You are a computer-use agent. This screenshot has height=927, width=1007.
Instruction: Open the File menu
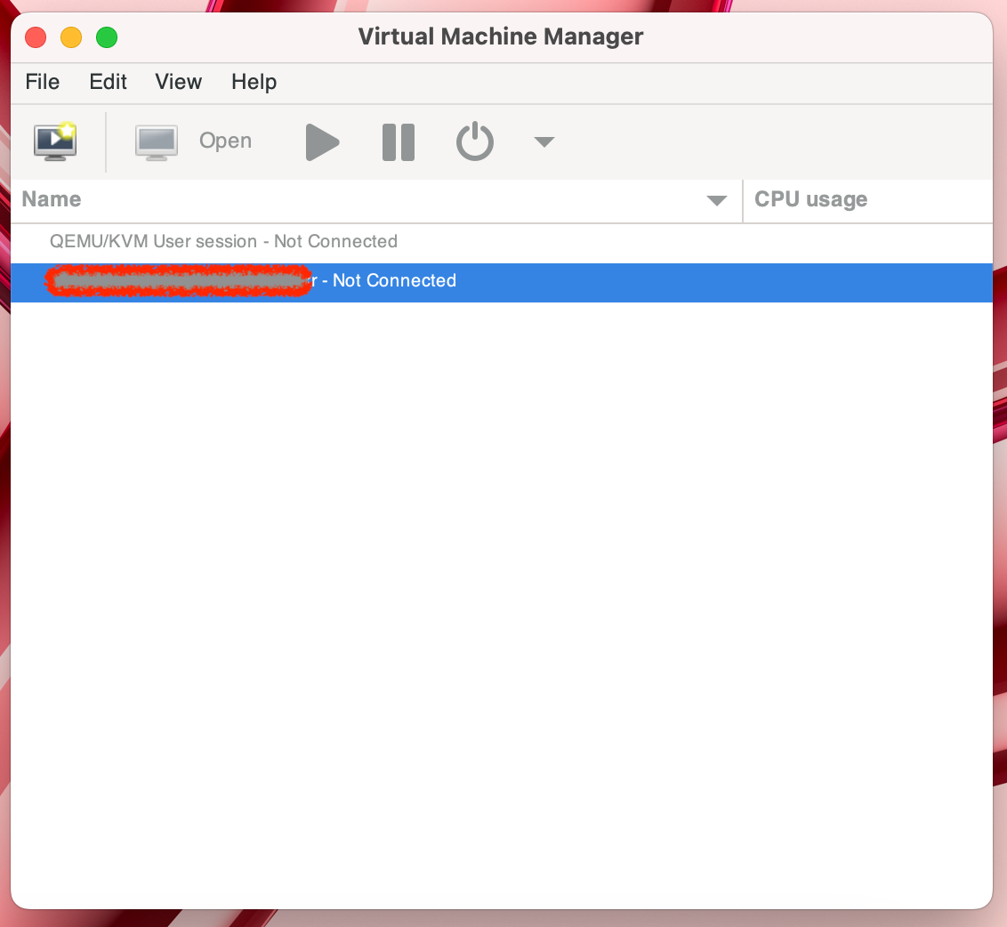click(43, 82)
